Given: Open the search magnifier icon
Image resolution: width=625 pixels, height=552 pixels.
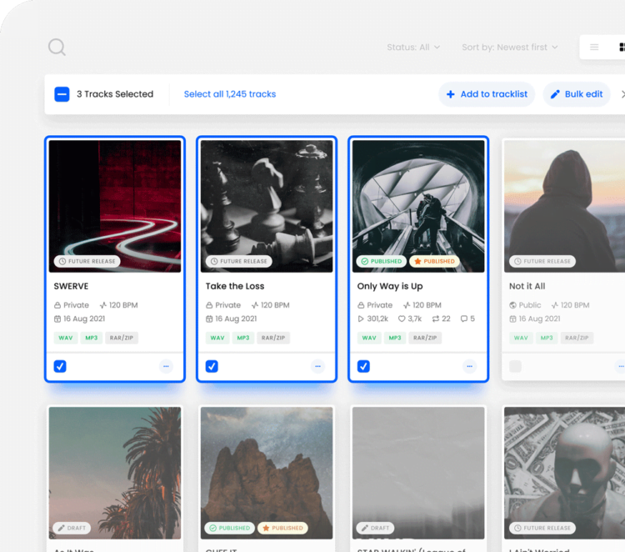Looking at the screenshot, I should [57, 47].
